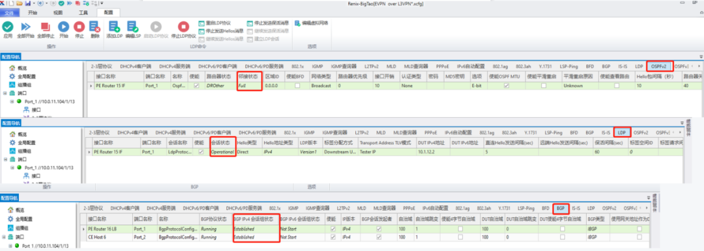Image resolution: width=704 pixels, height=251 pixels.
Task: Select 接口 node in middle navigation tree
Action: (32, 176)
